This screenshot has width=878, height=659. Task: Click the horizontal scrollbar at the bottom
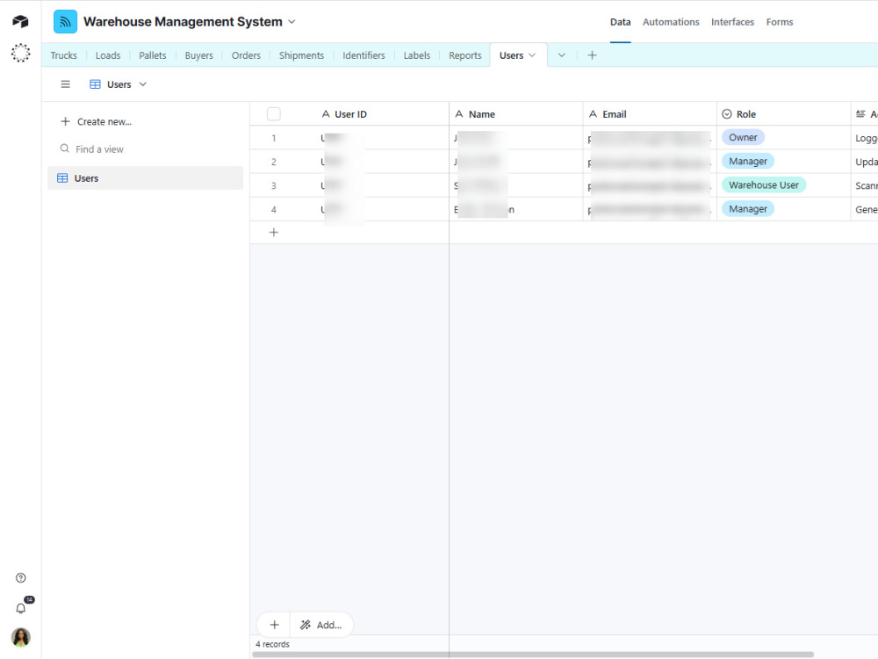pyautogui.click(x=533, y=654)
